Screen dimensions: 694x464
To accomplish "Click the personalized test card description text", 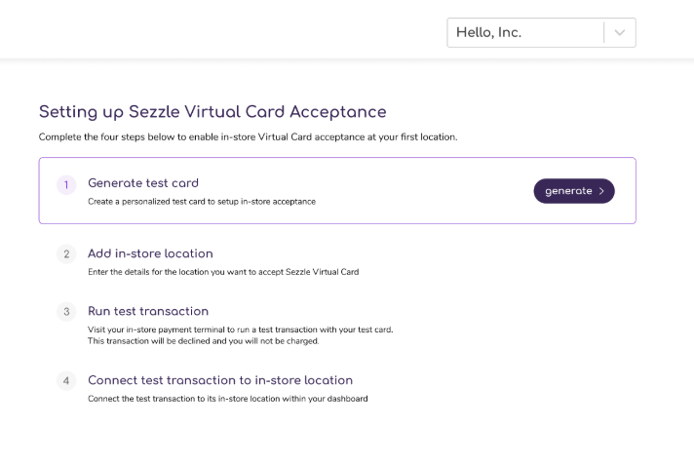I will click(x=202, y=202).
